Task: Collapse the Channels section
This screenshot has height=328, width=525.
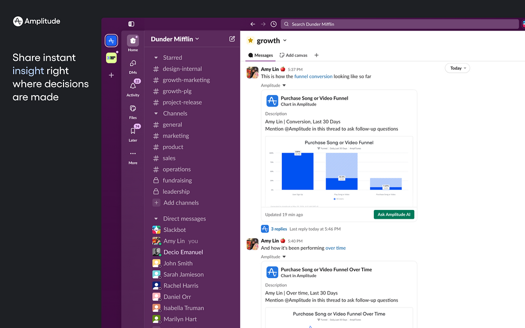Action: 156,113
